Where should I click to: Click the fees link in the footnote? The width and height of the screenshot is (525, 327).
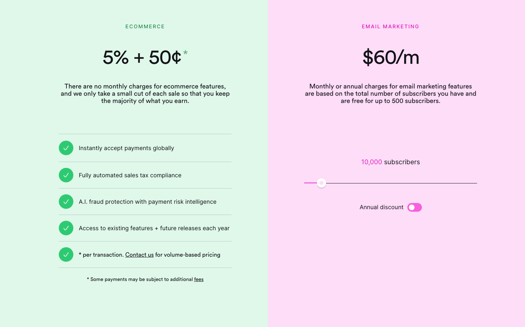tap(199, 279)
